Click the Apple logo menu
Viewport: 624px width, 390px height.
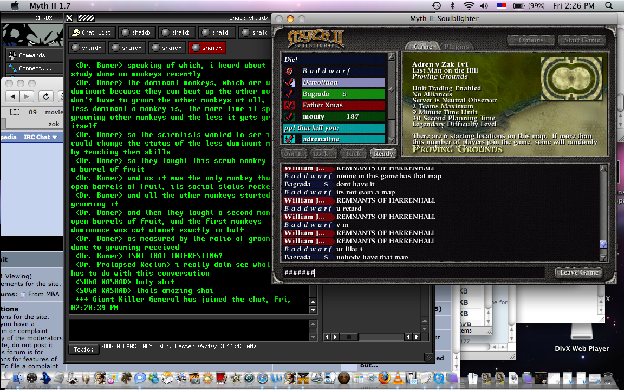[14, 5]
